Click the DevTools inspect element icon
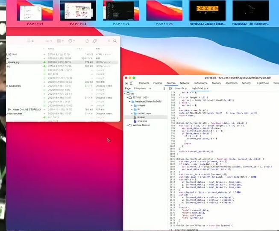Screen dimensions: 279x231 (126, 83)
